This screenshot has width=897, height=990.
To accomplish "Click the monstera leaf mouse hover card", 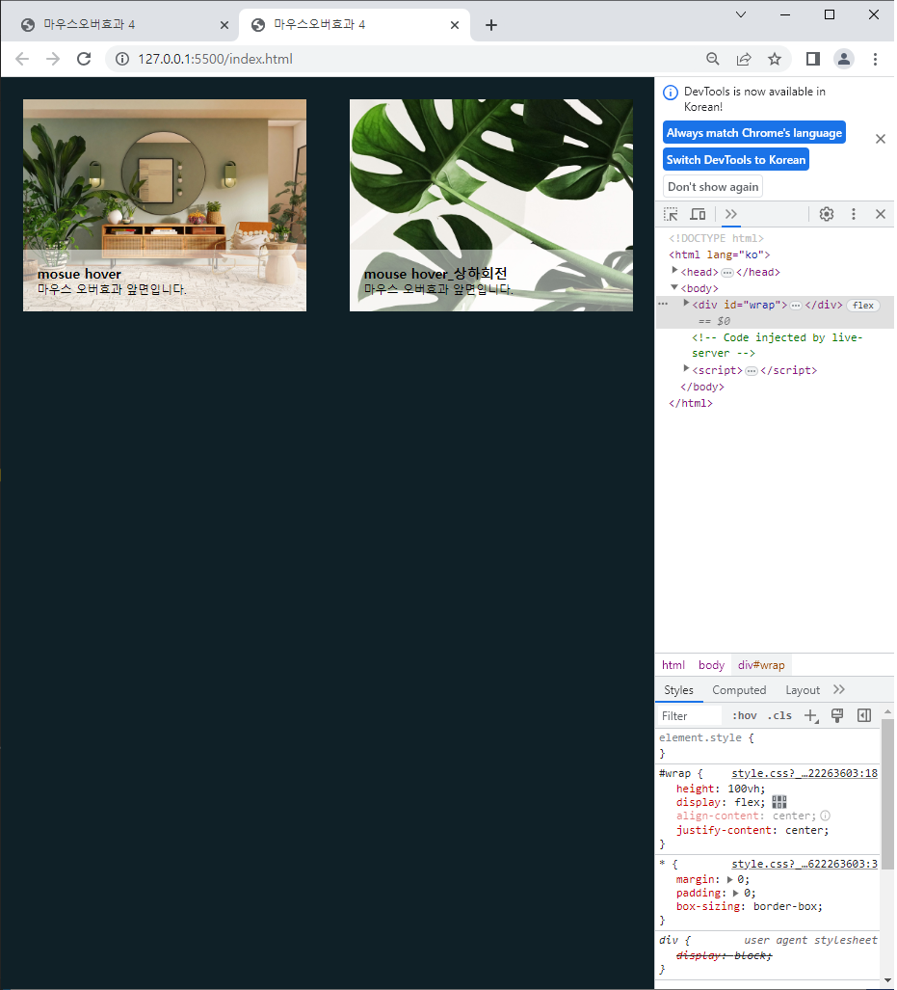I will (x=491, y=205).
